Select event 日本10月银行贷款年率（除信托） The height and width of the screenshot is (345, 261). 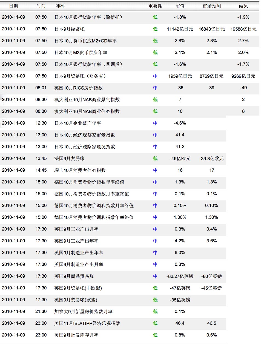[x=88, y=17]
